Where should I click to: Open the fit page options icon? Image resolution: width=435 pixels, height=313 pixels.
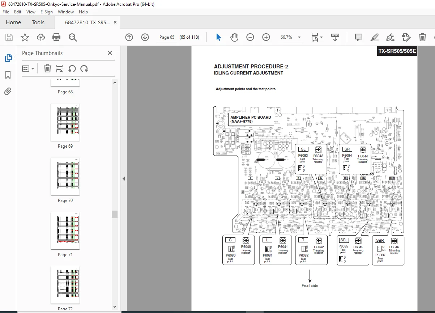(315, 37)
